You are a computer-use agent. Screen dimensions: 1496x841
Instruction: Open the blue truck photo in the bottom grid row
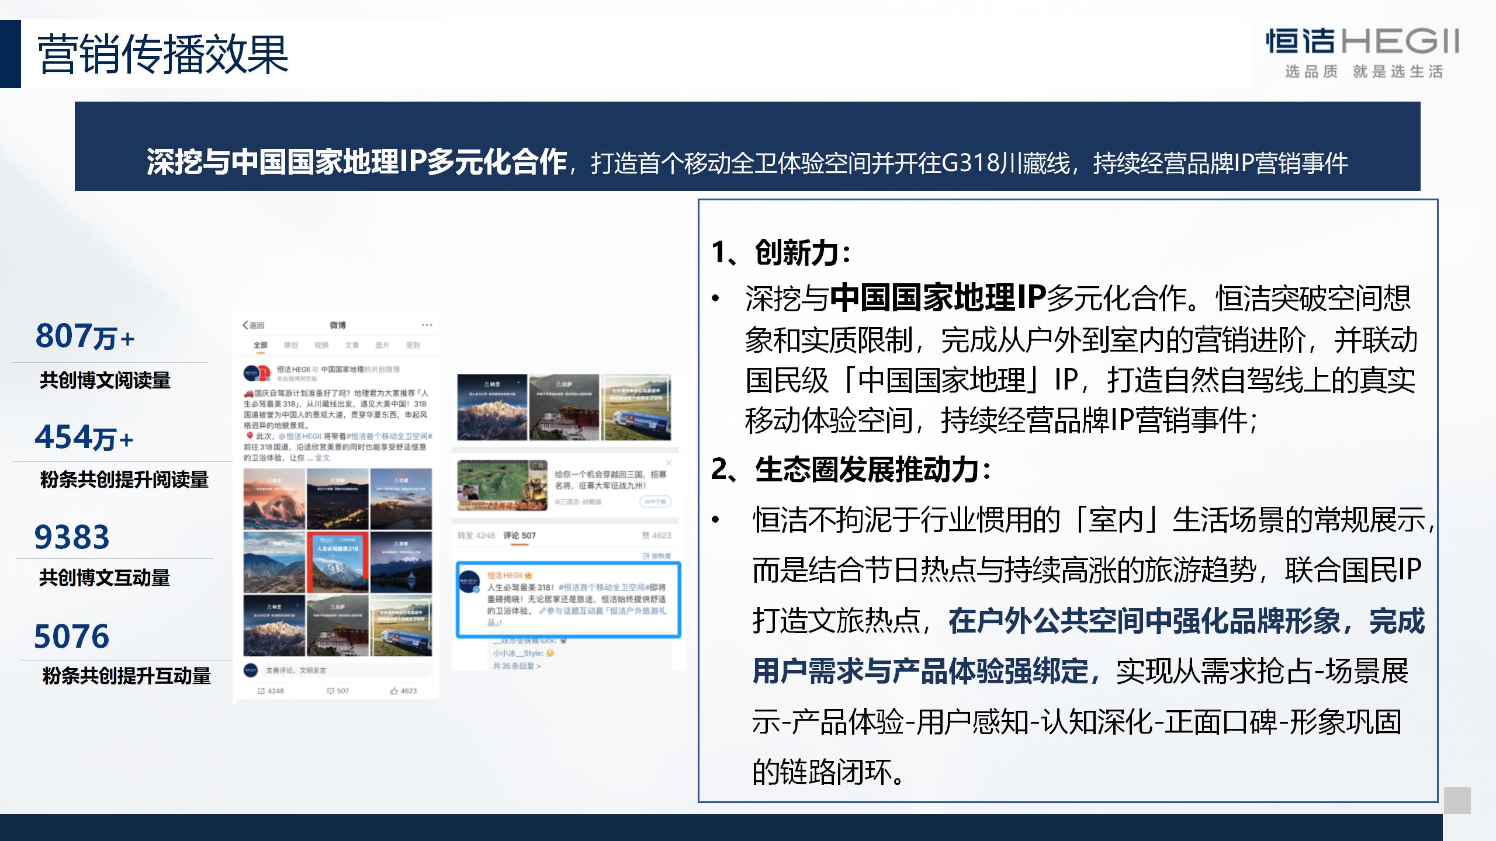point(401,625)
